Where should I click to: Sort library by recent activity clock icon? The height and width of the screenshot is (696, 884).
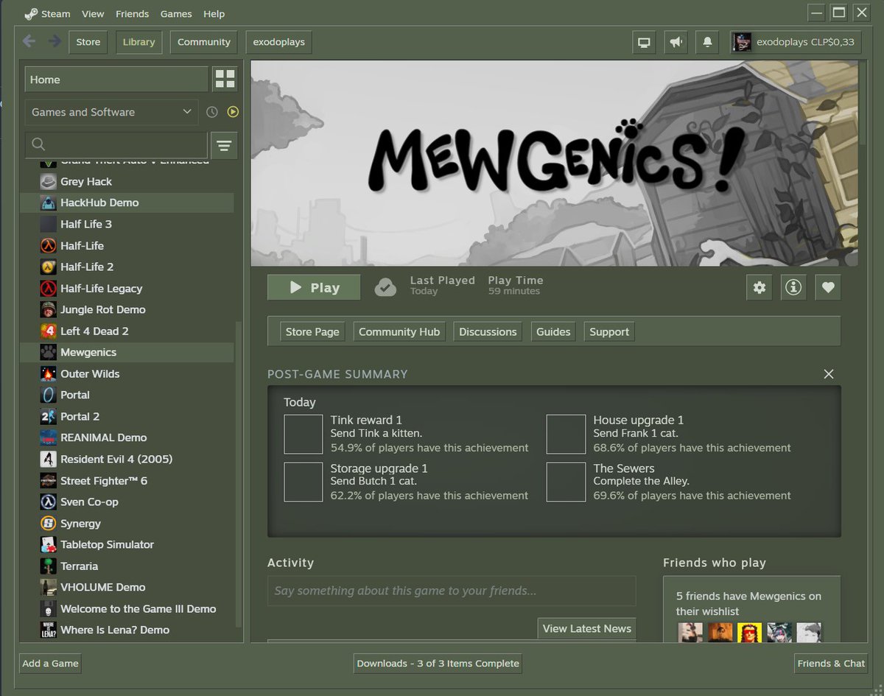click(x=212, y=112)
